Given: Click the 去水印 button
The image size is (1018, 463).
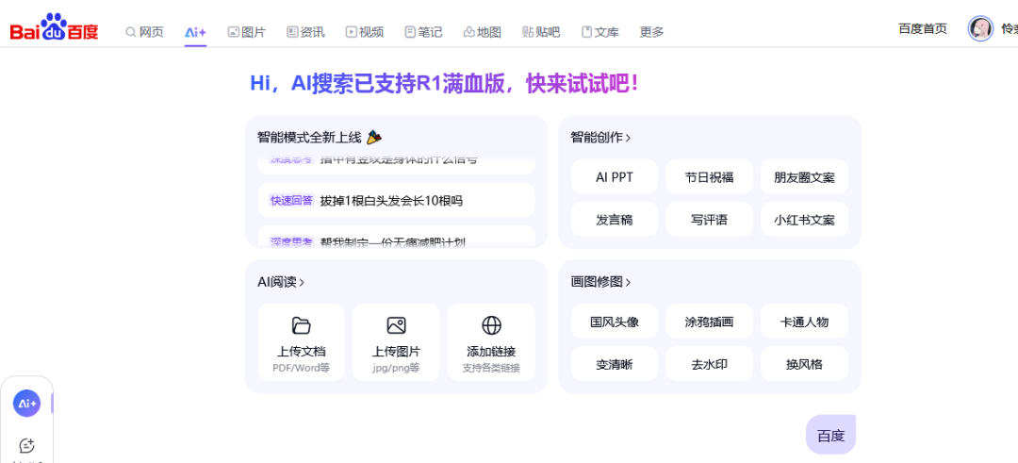Looking at the screenshot, I should pyautogui.click(x=709, y=364).
